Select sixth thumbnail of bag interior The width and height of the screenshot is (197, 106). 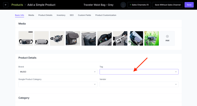pyautogui.click(x=104, y=38)
